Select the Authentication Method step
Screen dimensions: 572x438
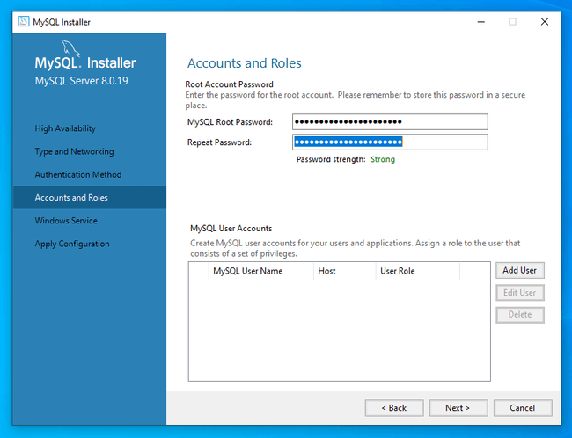pyautogui.click(x=78, y=174)
